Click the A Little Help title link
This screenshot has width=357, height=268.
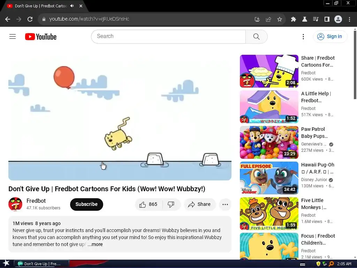(316, 97)
